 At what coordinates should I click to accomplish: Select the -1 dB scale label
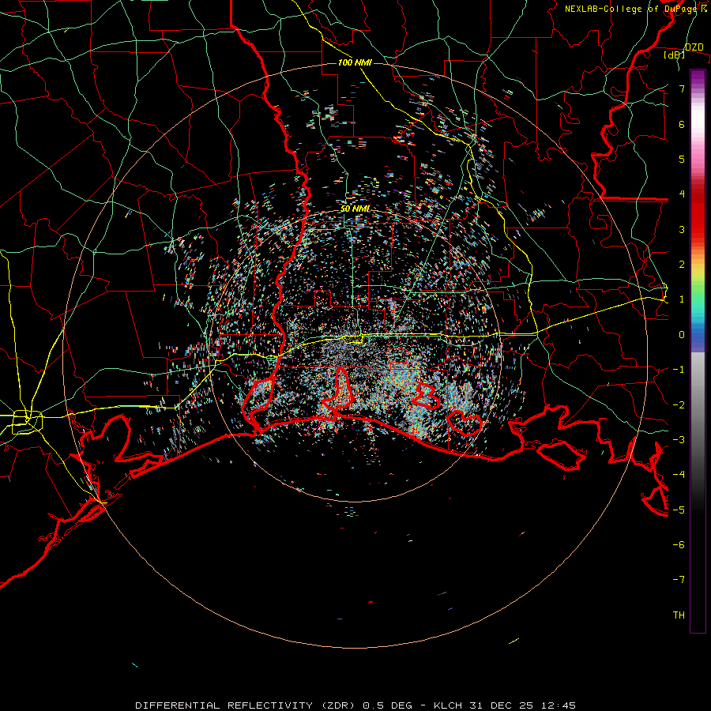pyautogui.click(x=679, y=370)
